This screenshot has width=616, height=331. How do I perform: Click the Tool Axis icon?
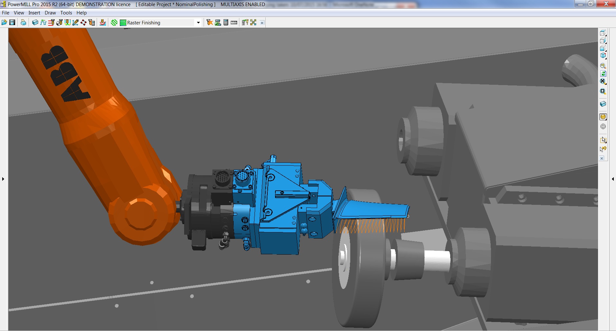tap(76, 22)
